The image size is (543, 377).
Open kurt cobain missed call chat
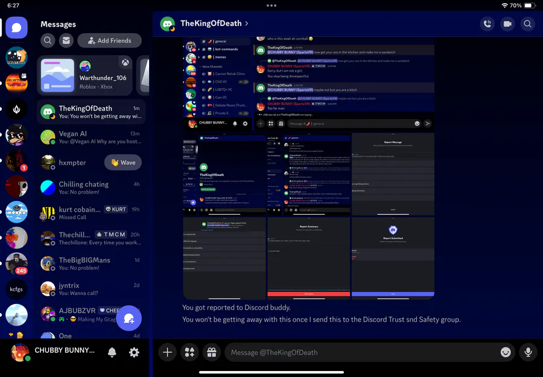coord(91,213)
